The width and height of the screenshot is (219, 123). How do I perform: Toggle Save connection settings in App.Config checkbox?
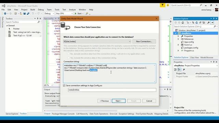64,85
